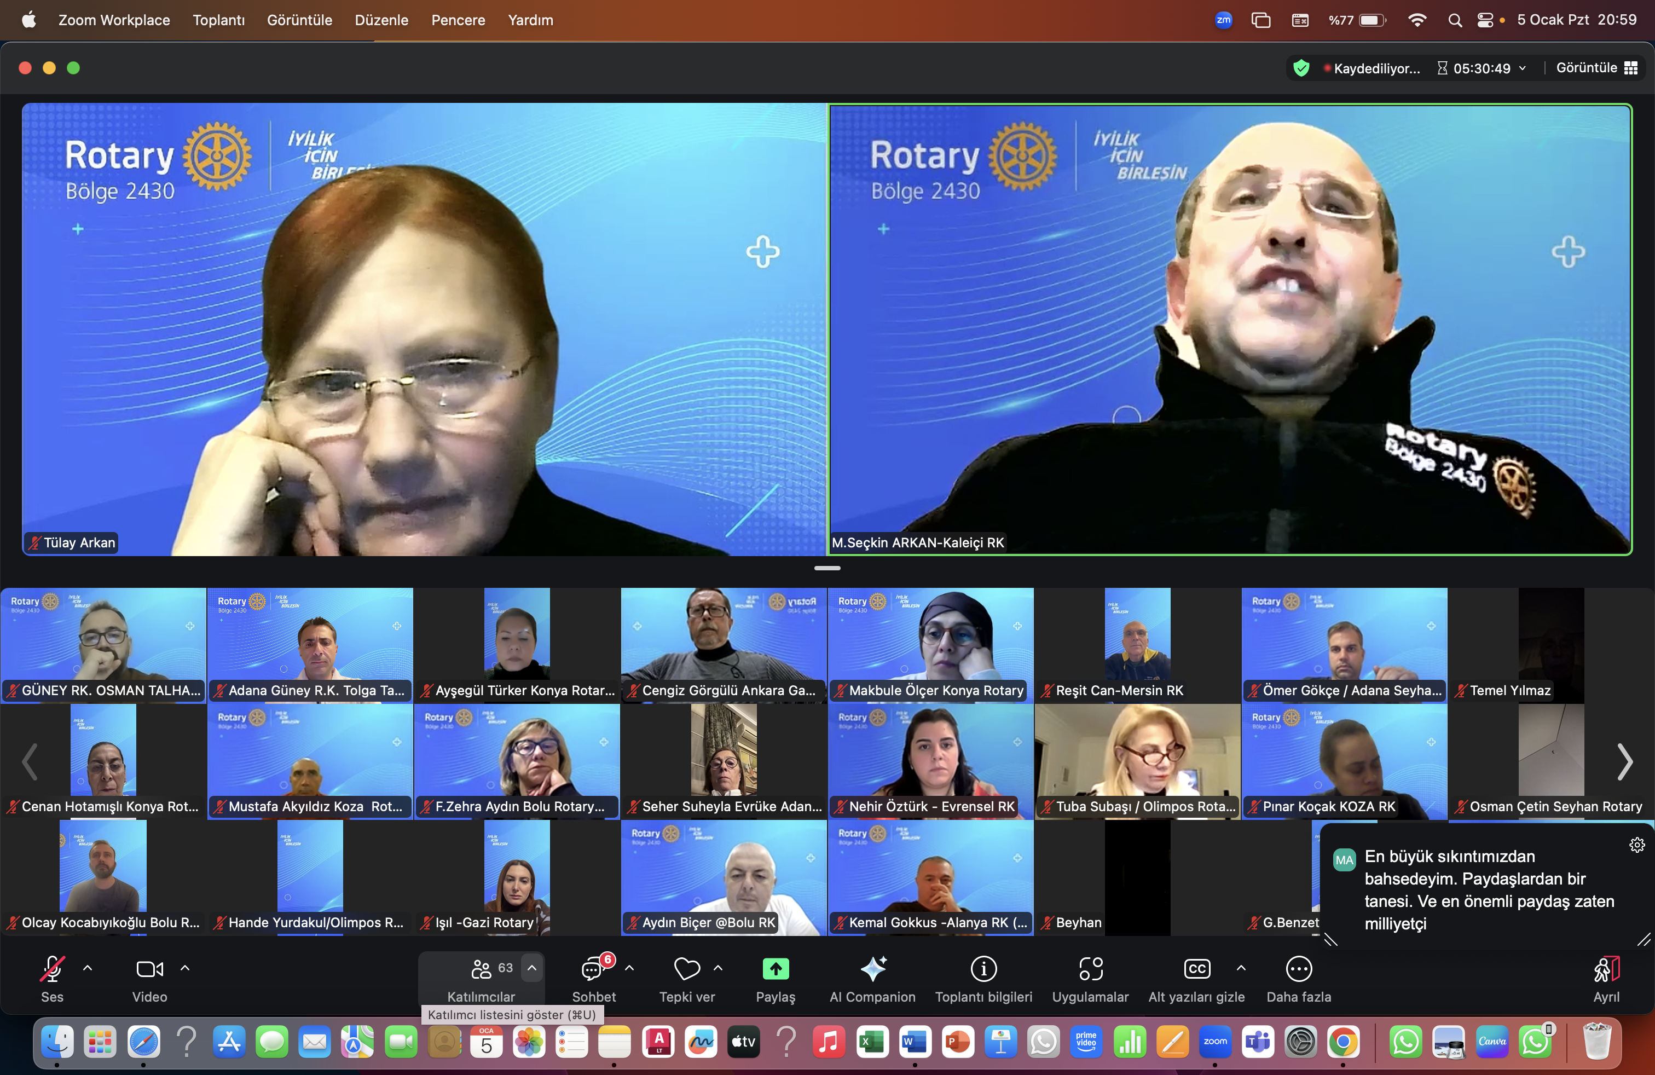The height and width of the screenshot is (1075, 1655).
Task: Click the Daha fazla more options icon
Action: (x=1298, y=969)
